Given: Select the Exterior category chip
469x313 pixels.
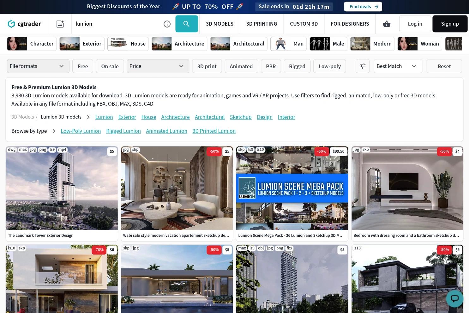Looking at the screenshot, I should 82,44.
